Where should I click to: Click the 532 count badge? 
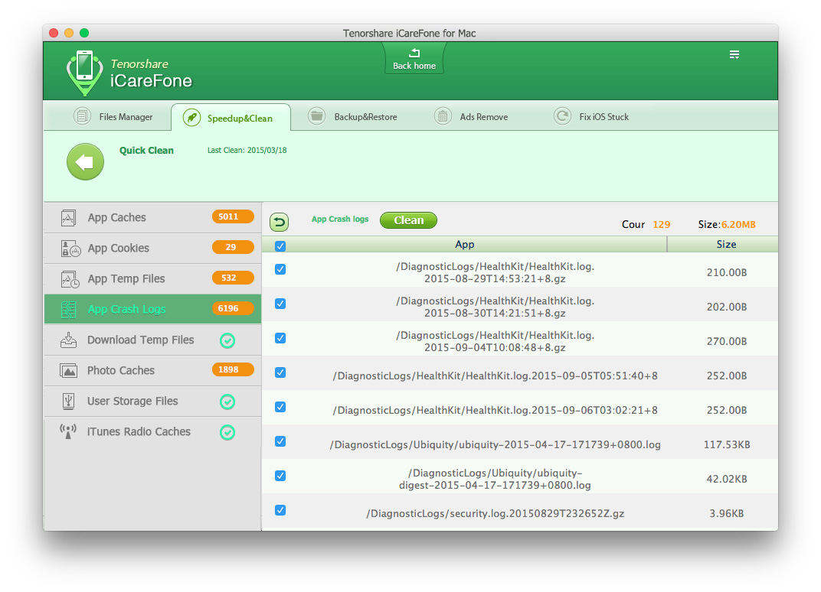233,278
